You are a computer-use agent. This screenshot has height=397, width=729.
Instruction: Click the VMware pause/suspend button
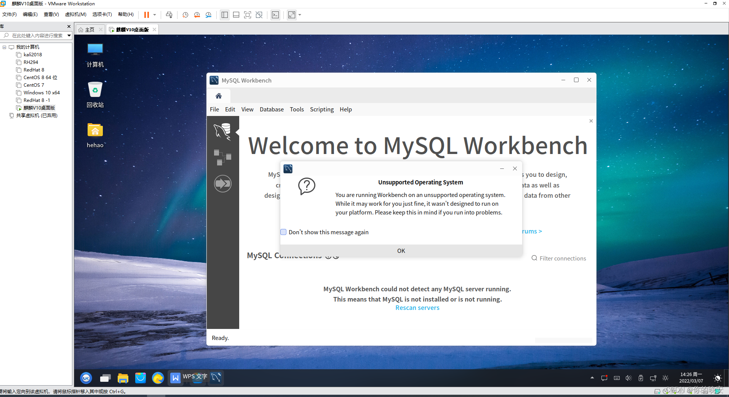coord(147,15)
